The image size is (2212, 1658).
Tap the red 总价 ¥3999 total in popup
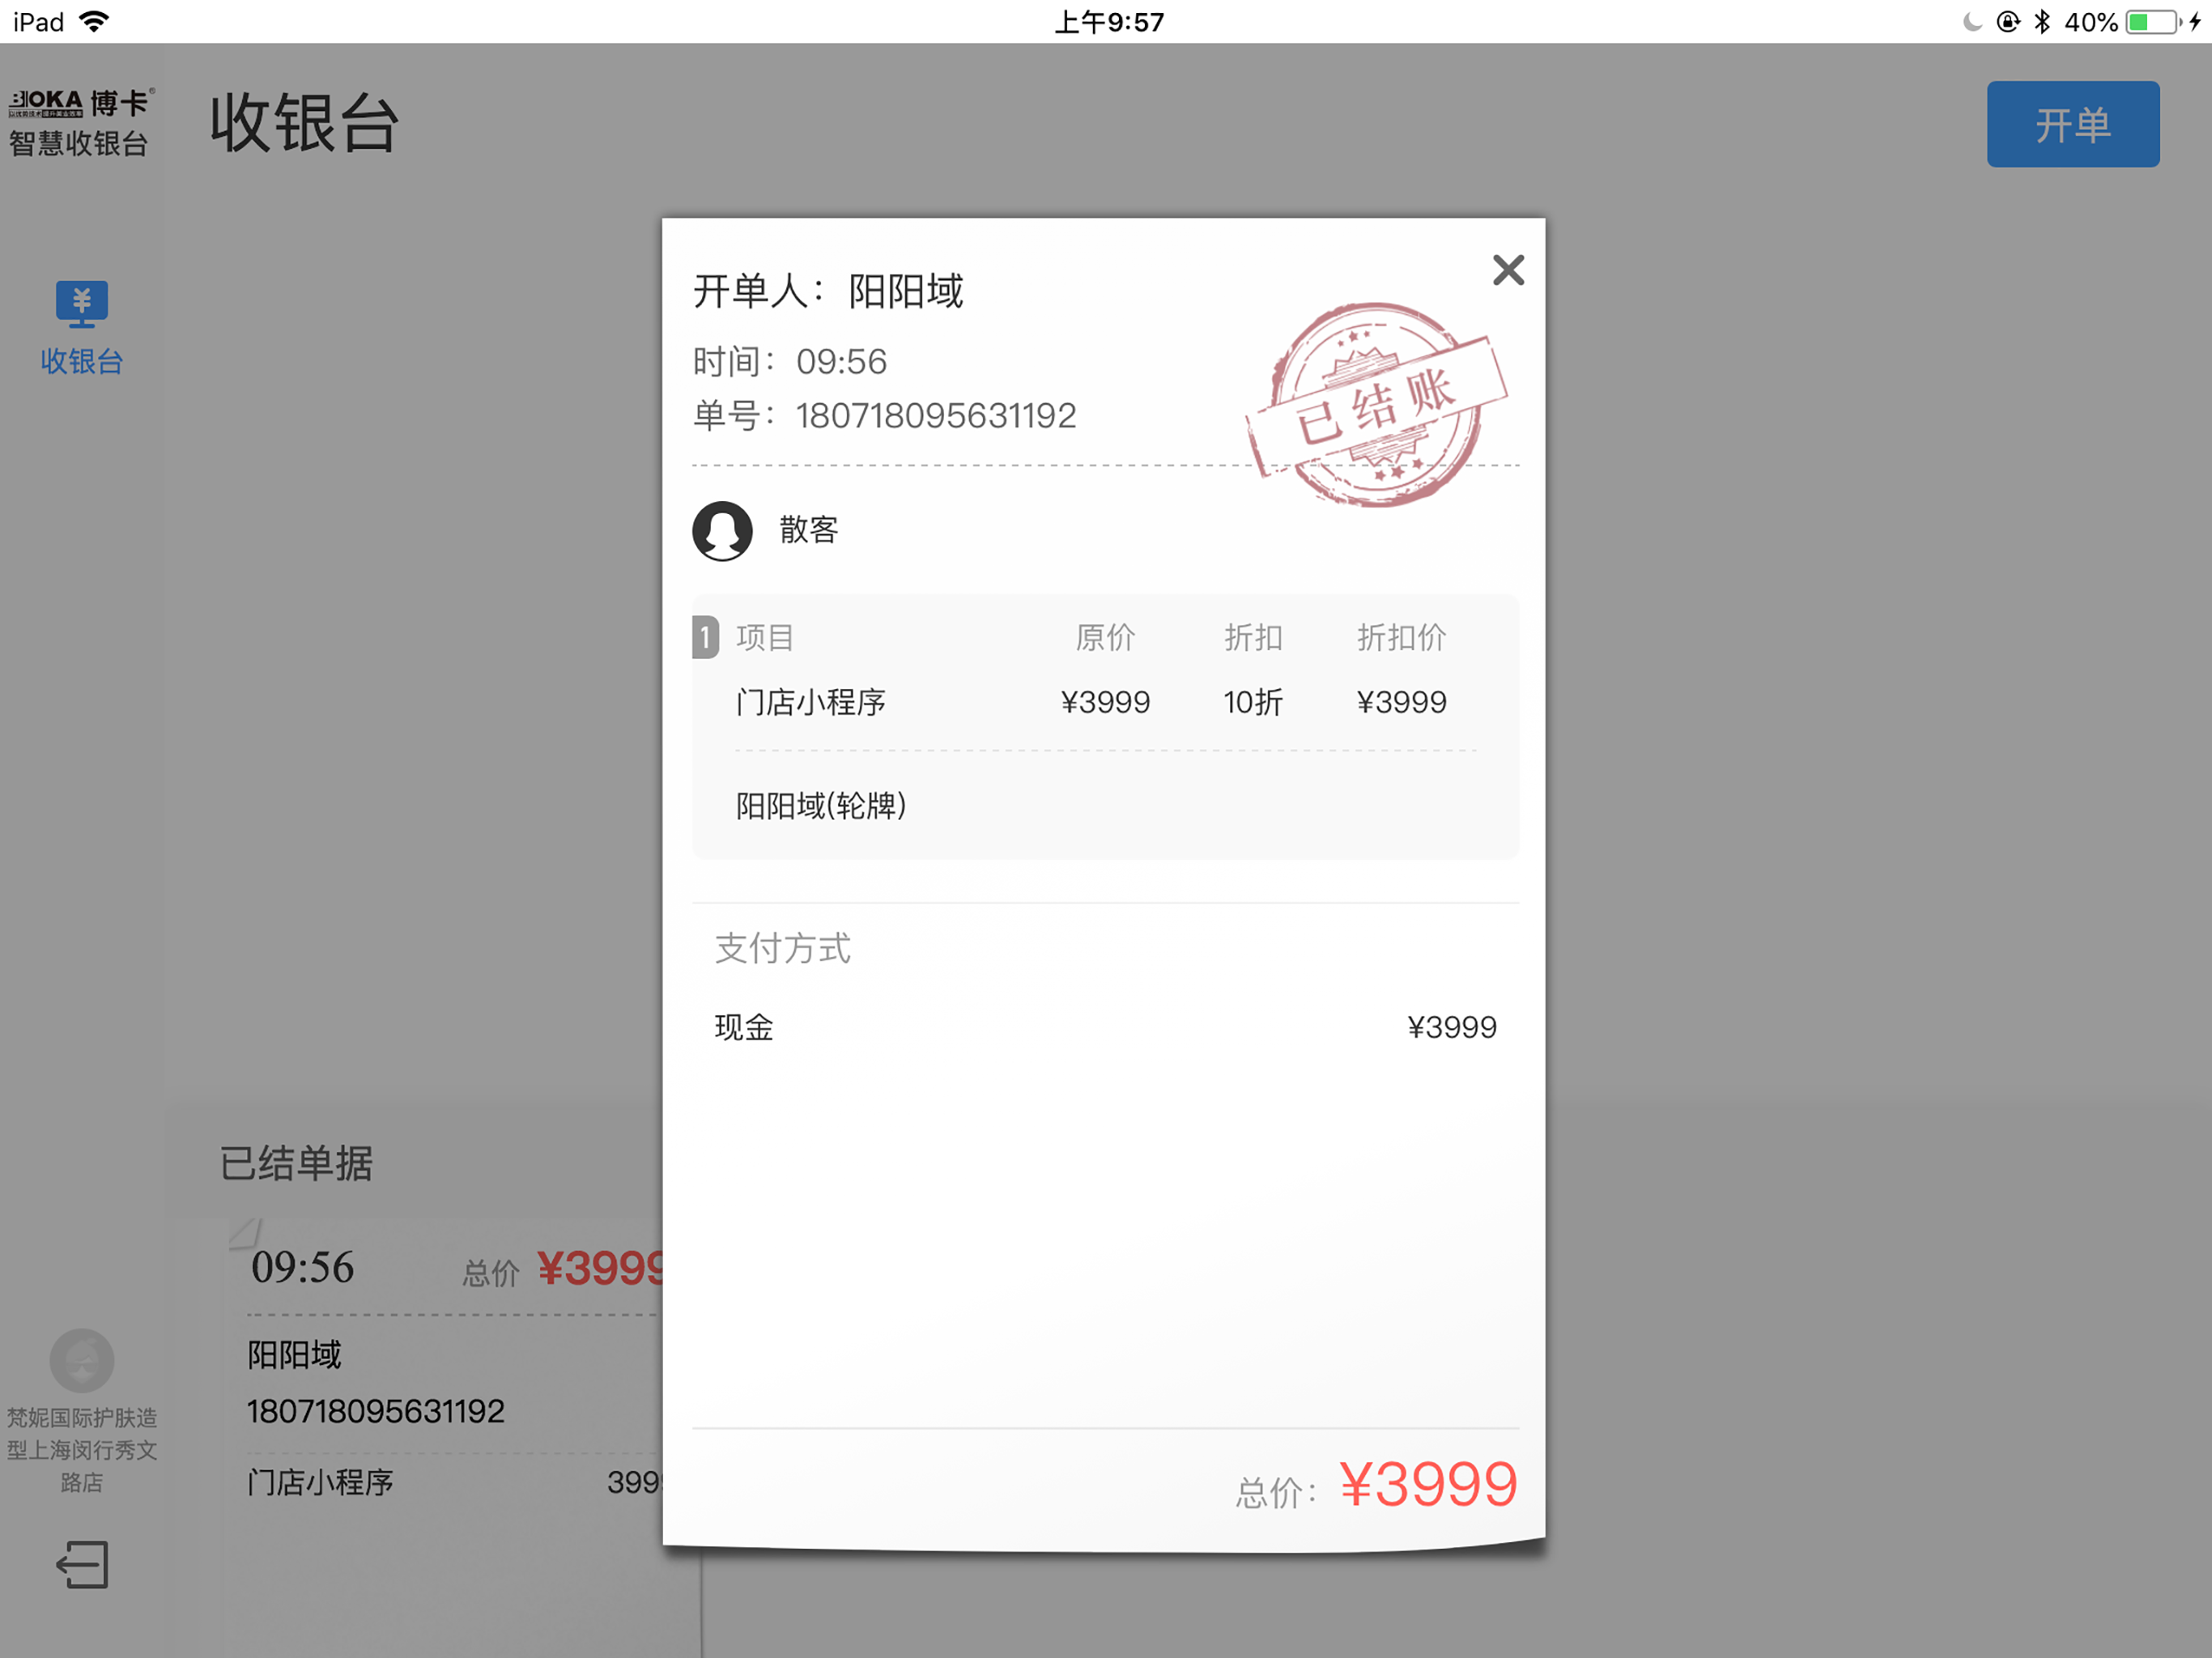point(1427,1484)
